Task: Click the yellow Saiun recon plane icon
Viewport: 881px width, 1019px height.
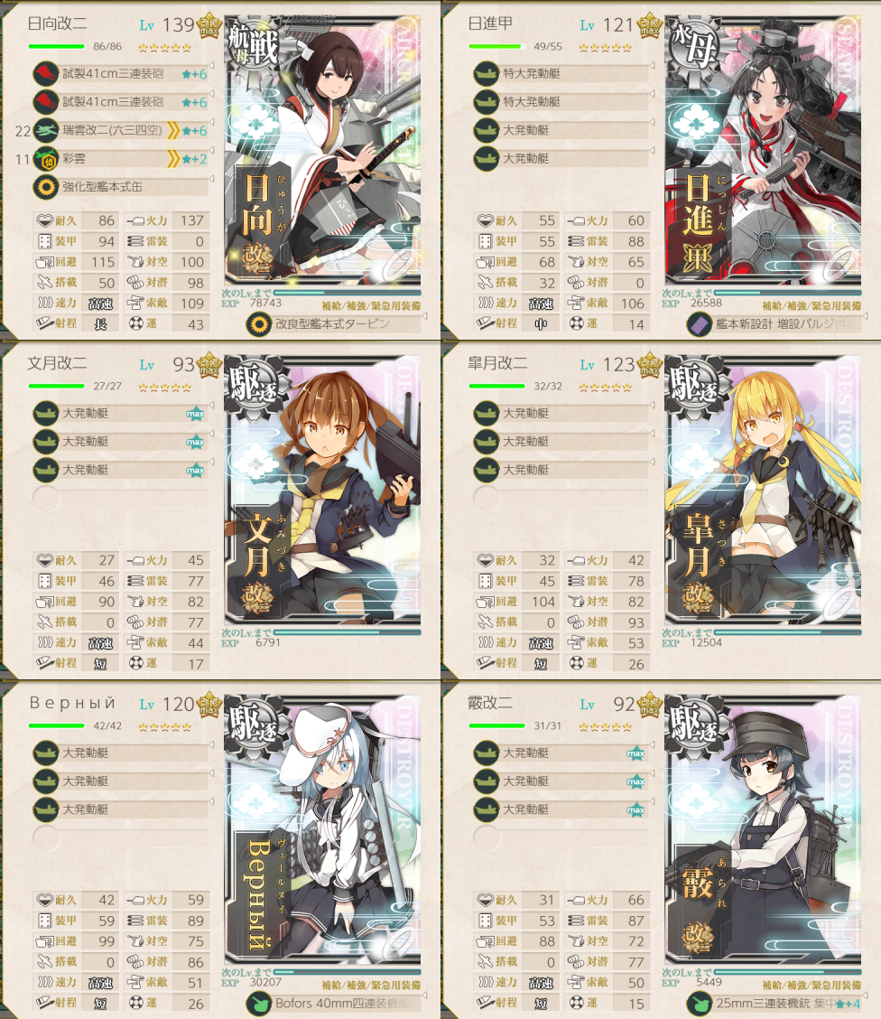Action: (45, 158)
